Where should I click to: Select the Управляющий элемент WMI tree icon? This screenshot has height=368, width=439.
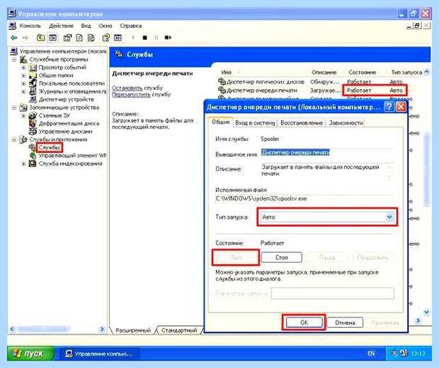[33, 155]
